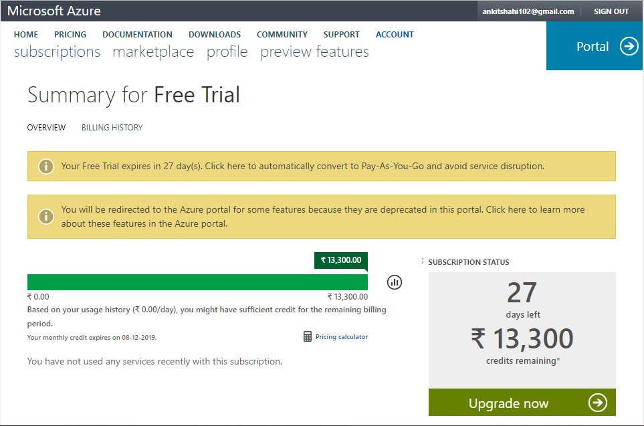Open the preview features section
This screenshot has height=426, width=644.
click(x=314, y=51)
